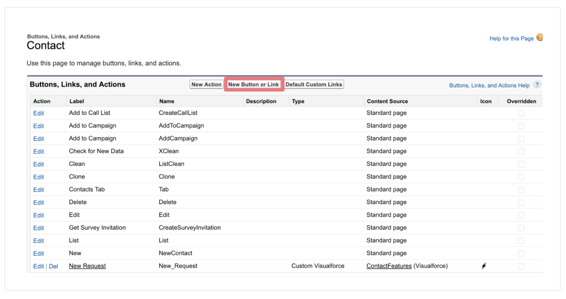Edit the Check for New Data action
Viewport: 566px width, 299px height.
(x=39, y=152)
